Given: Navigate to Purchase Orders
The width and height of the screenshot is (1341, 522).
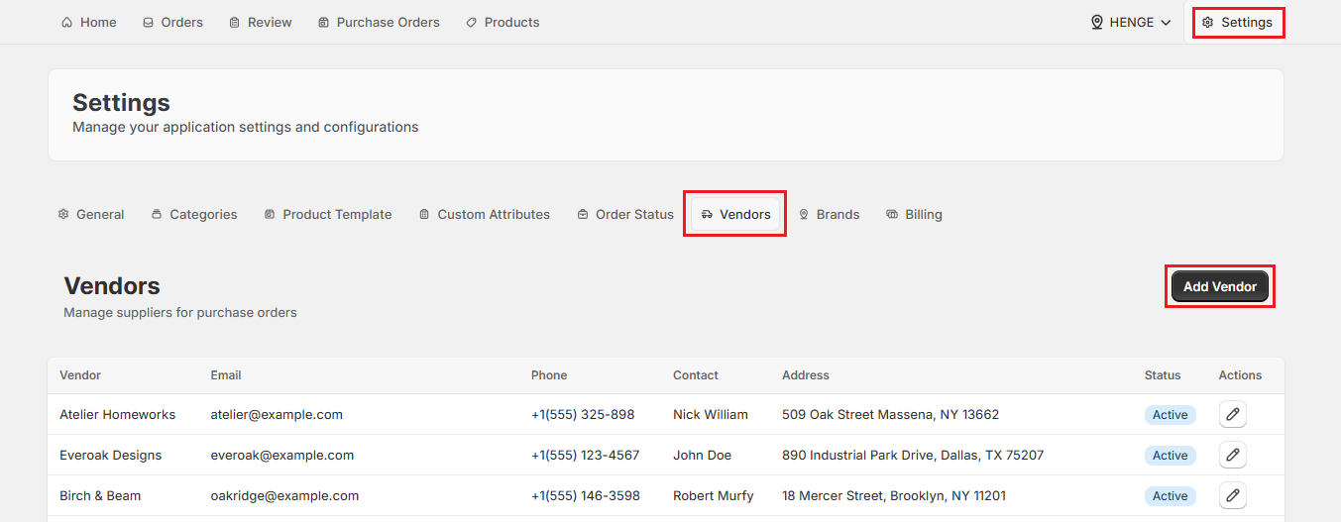Looking at the screenshot, I should coord(379,22).
